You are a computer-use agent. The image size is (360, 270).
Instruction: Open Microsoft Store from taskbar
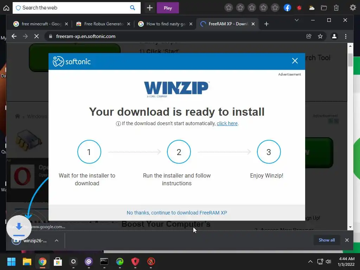[x=58, y=262]
